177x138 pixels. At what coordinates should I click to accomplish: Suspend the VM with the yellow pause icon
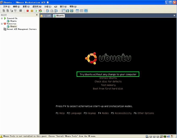(32, 11)
